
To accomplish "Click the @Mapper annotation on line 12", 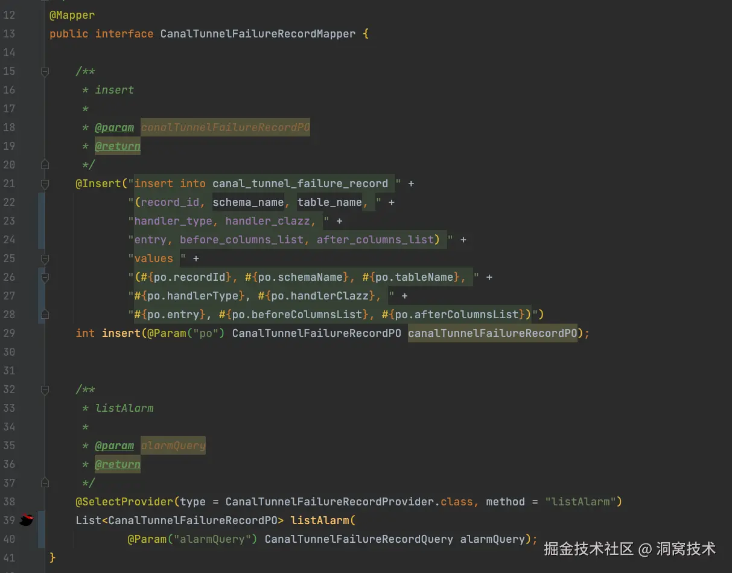I will 71,15.
